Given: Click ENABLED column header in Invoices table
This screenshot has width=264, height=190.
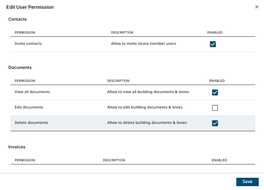Looking at the screenshot, I should pos(219,160).
